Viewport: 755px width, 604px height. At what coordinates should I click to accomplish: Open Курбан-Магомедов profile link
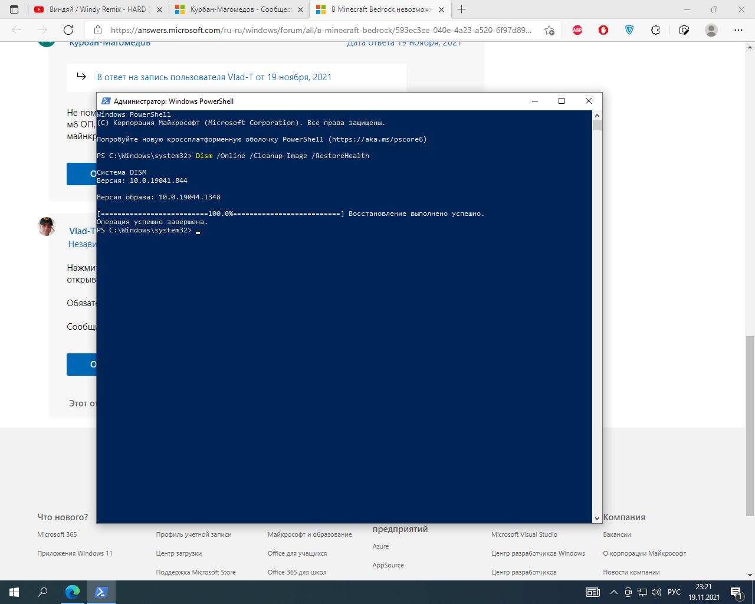pos(110,43)
